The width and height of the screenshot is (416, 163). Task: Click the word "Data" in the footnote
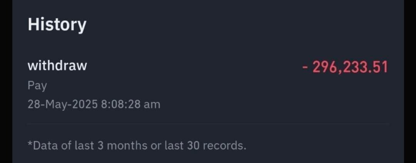(43, 146)
